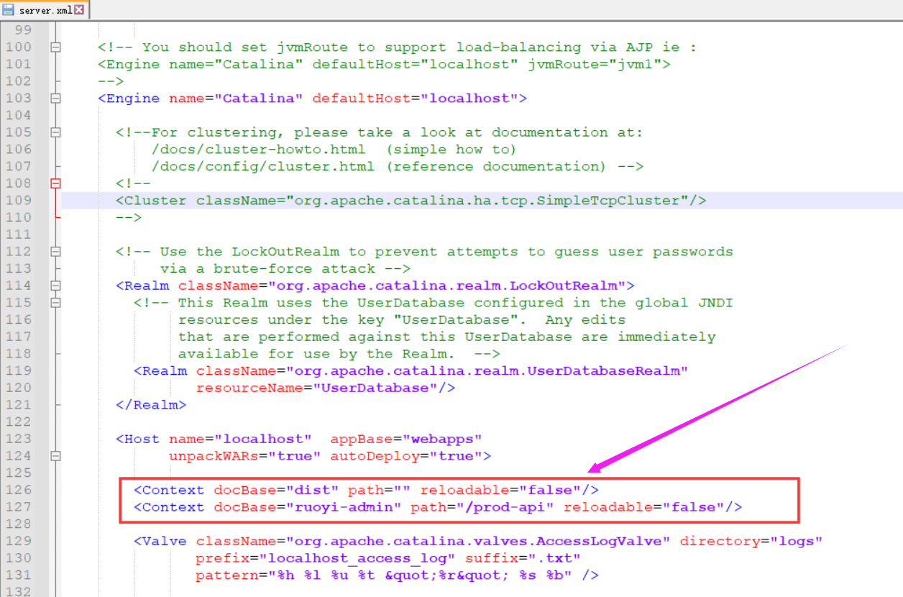Collapse the red fold marker at line 108
The image size is (903, 597).
pos(55,183)
